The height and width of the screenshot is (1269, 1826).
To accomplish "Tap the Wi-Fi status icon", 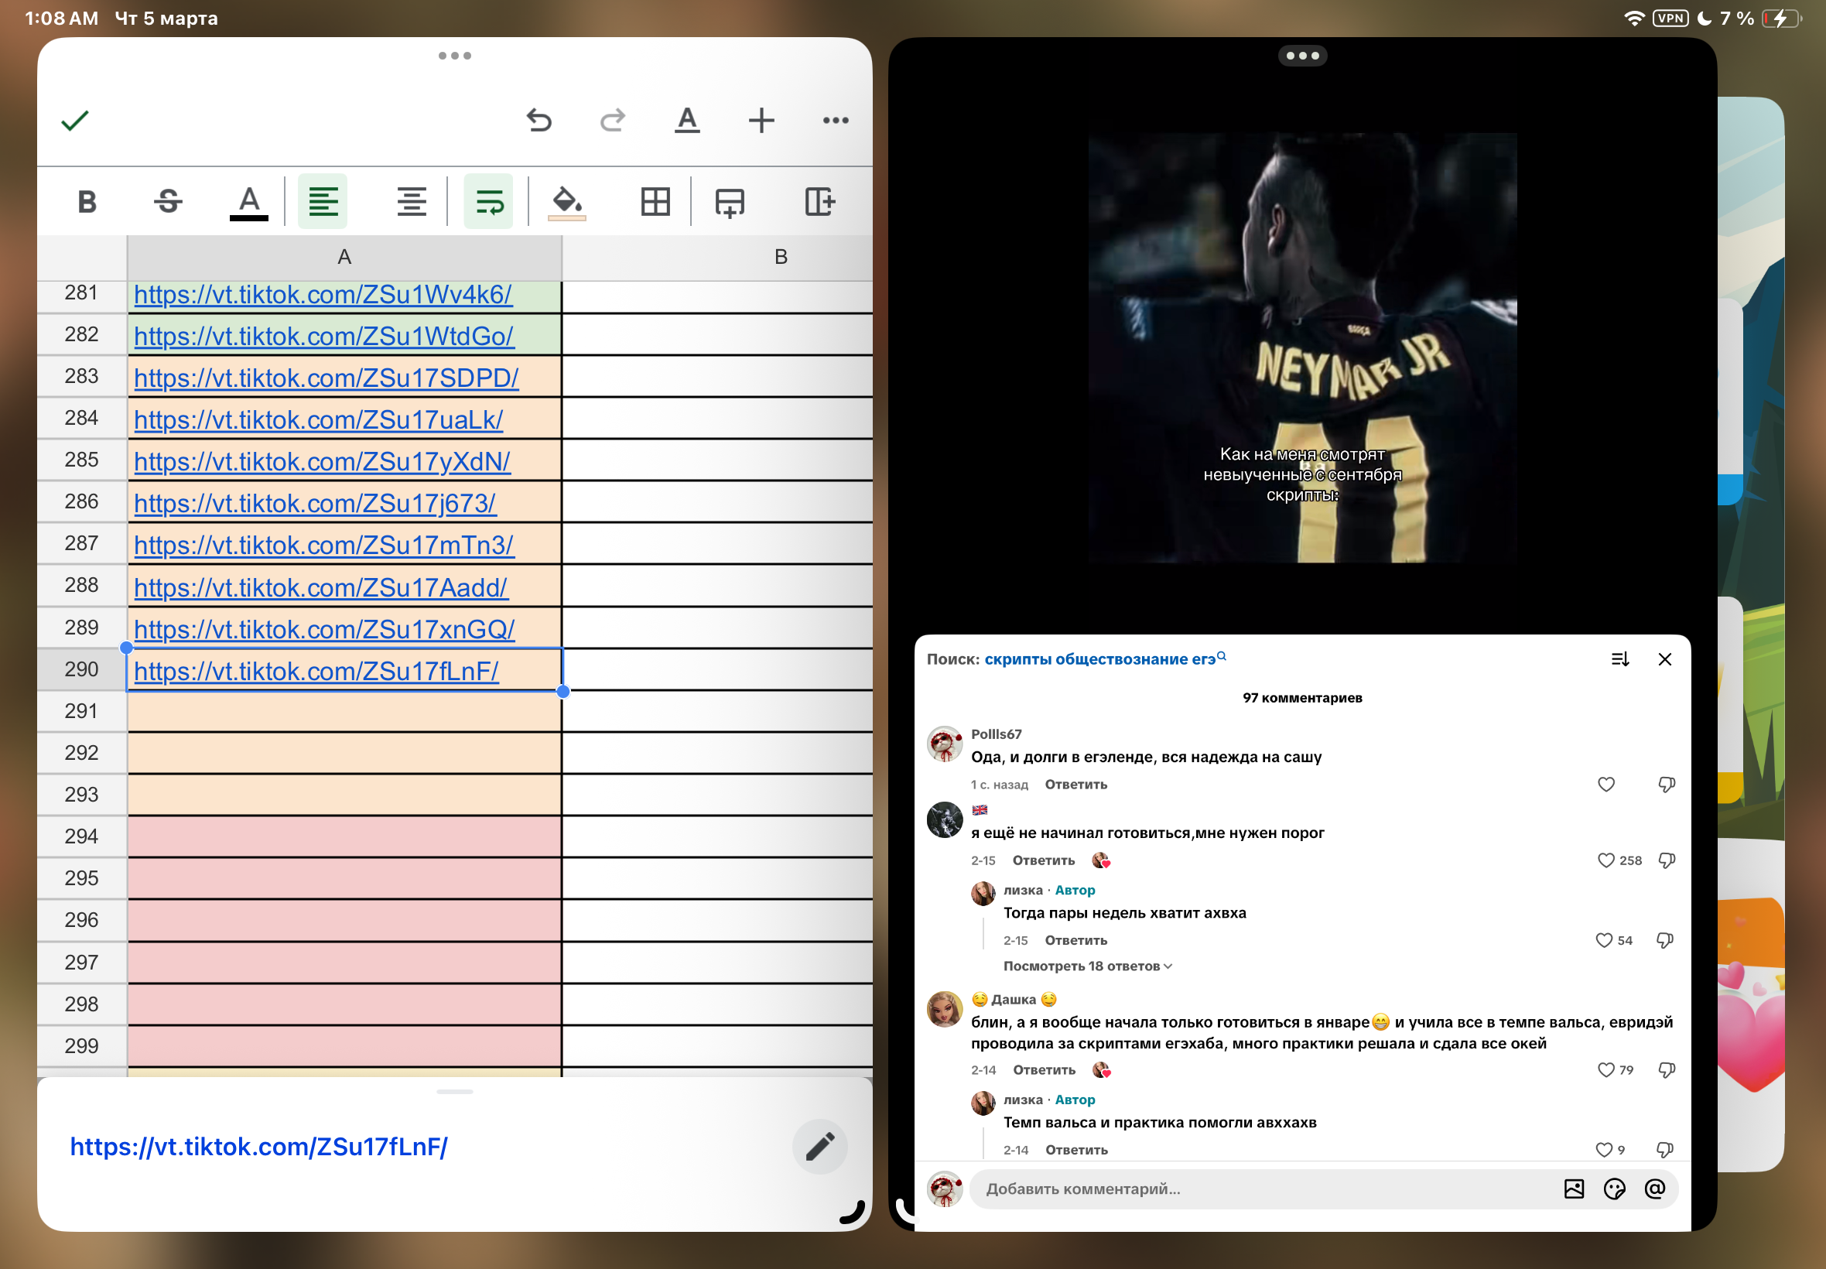I will click(x=1633, y=19).
